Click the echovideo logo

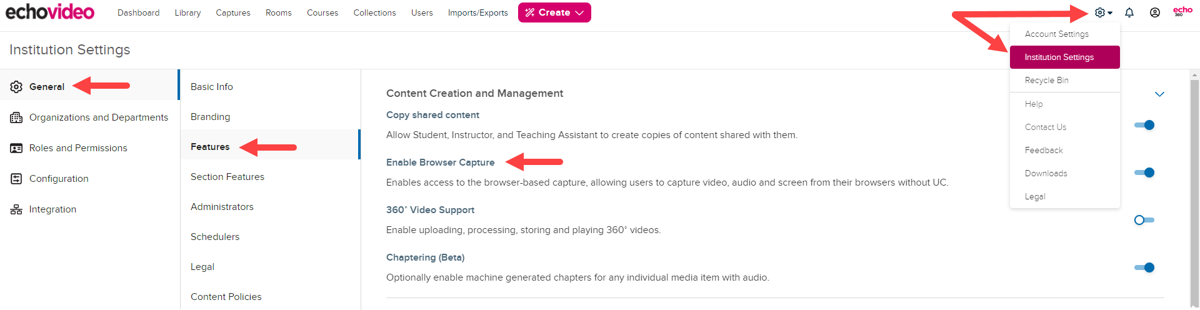point(50,12)
